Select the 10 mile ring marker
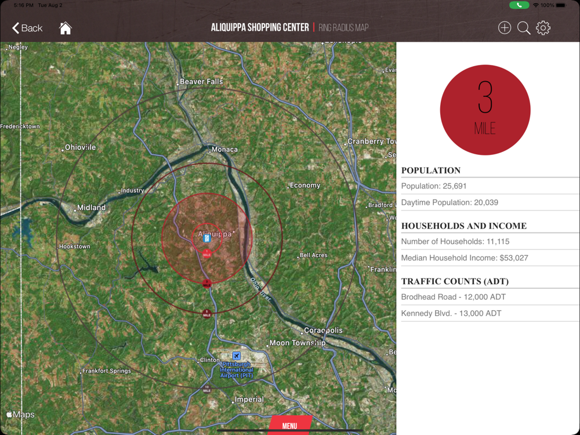This screenshot has height=435, width=580. (x=207, y=389)
